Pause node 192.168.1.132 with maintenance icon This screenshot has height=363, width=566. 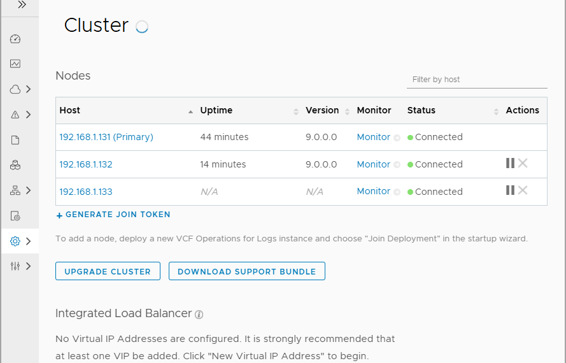tap(510, 163)
